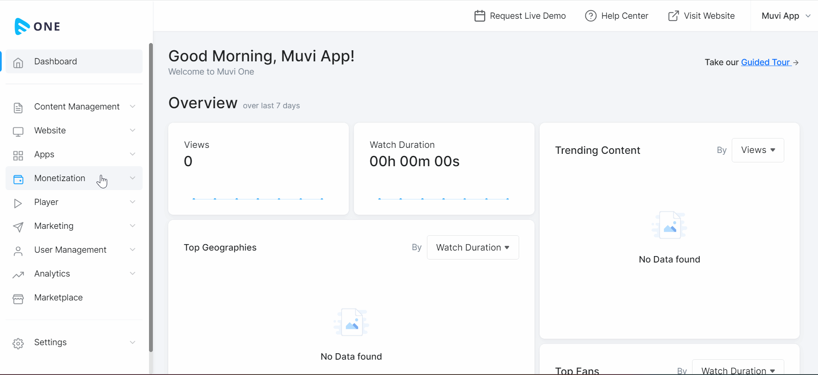This screenshot has height=375, width=818.
Task: Open the Marketplace menu item
Action: click(74, 297)
